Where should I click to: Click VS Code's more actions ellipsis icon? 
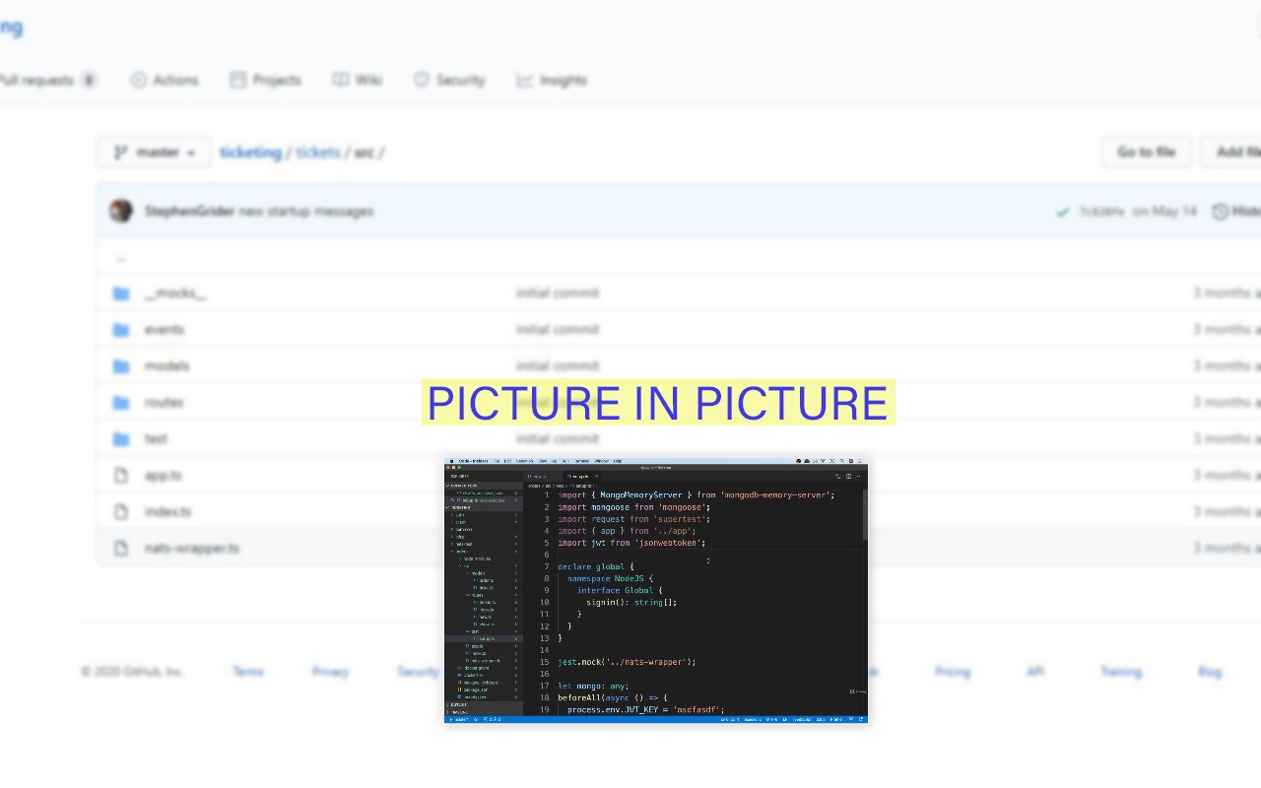(858, 474)
